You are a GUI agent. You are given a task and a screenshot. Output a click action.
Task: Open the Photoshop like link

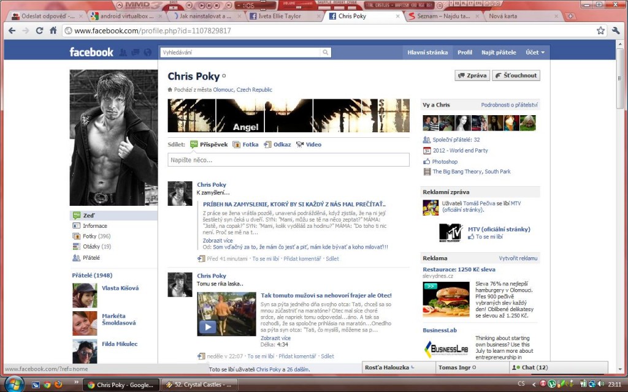pos(445,162)
